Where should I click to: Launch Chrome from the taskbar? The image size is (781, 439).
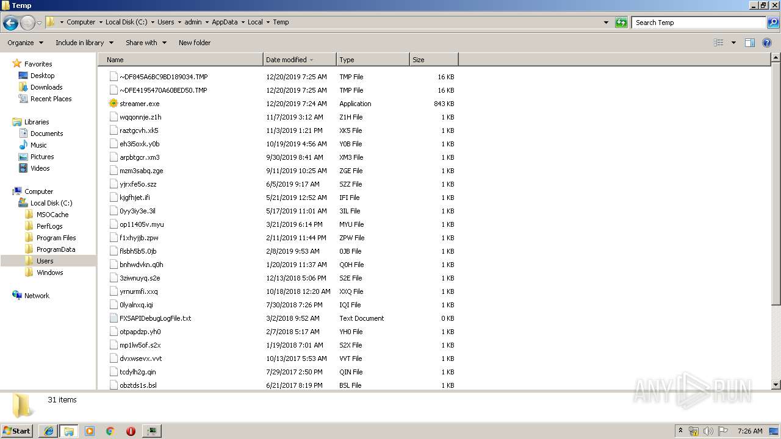pyautogui.click(x=110, y=431)
